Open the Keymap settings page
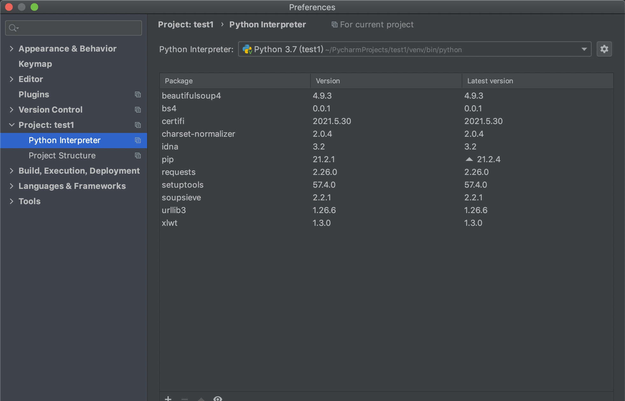Screen dimensions: 625x401 click(x=35, y=64)
